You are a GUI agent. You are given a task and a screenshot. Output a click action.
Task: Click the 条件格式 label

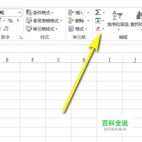pyautogui.click(x=42, y=12)
